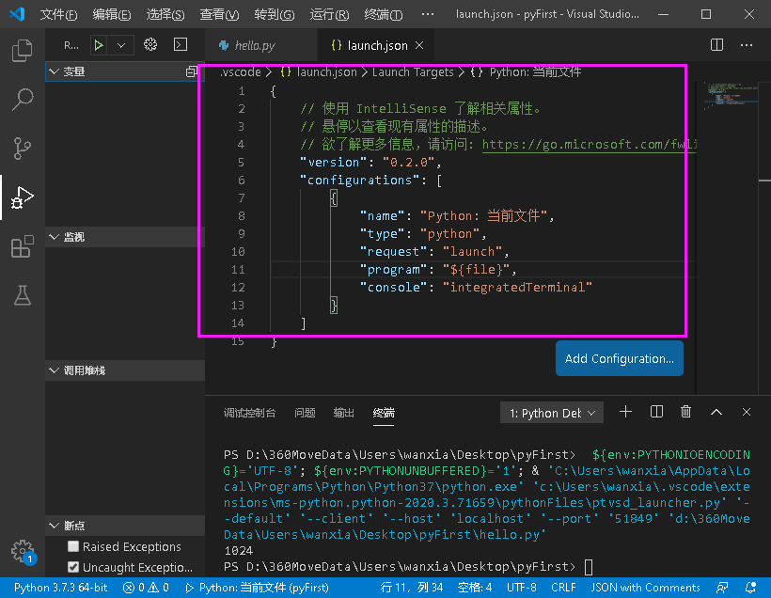Click the Add Configuration button
The width and height of the screenshot is (771, 598).
(619, 358)
